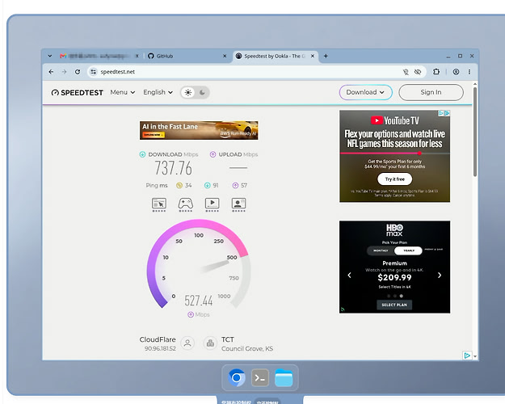Go back to the previous page

(51, 72)
